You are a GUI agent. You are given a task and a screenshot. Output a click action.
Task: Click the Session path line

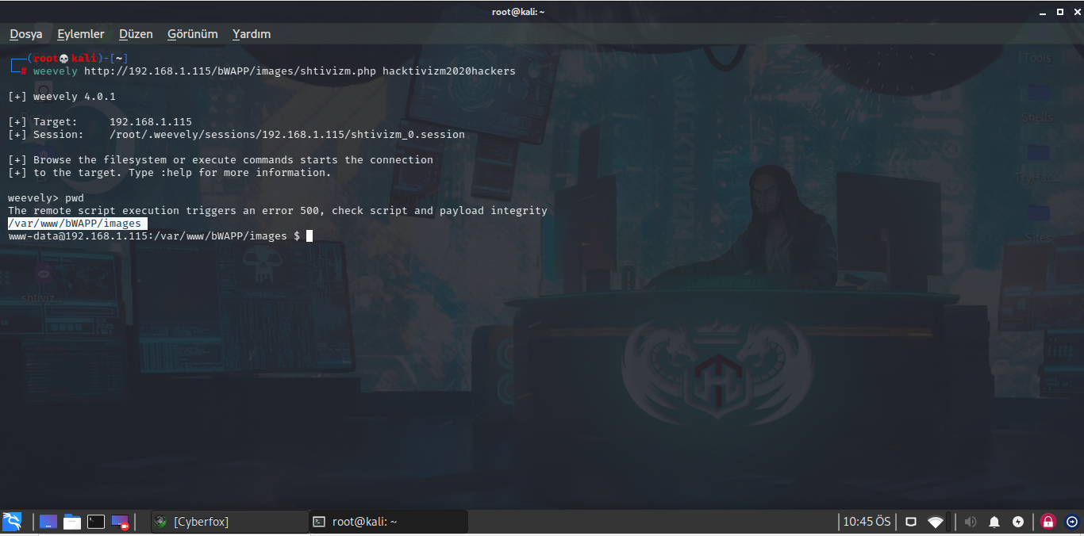pos(236,135)
